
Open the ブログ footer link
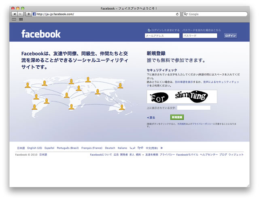[x=223, y=154]
